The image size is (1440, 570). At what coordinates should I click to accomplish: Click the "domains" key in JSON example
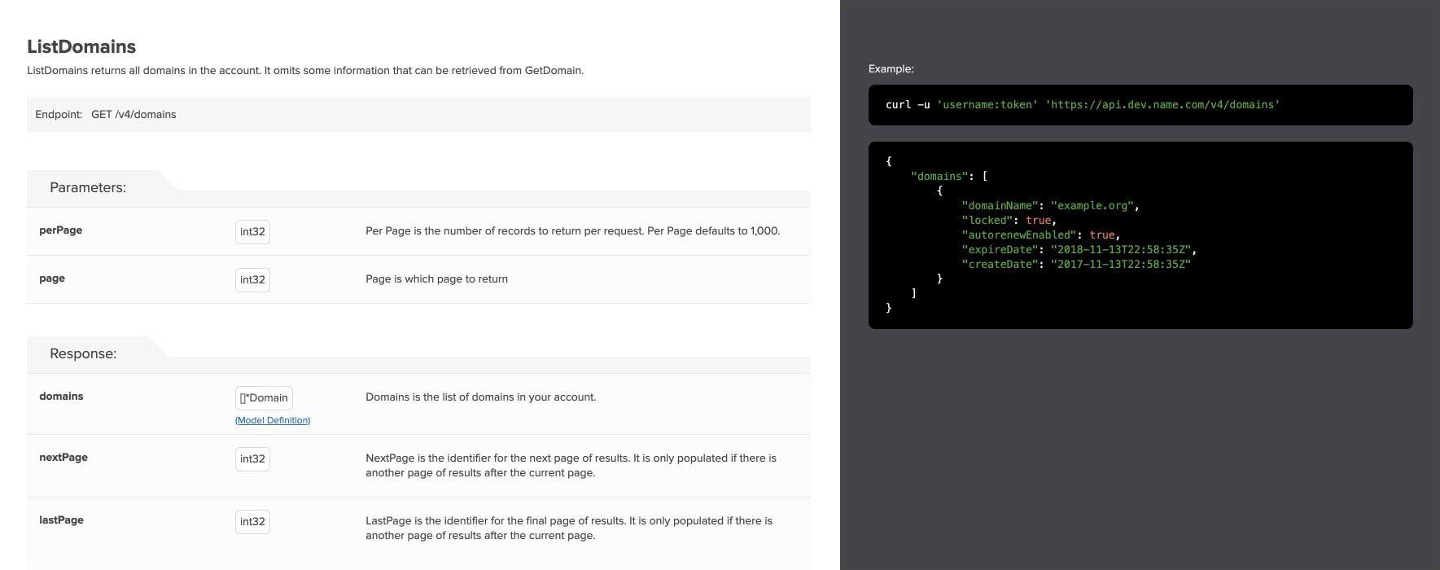point(939,177)
